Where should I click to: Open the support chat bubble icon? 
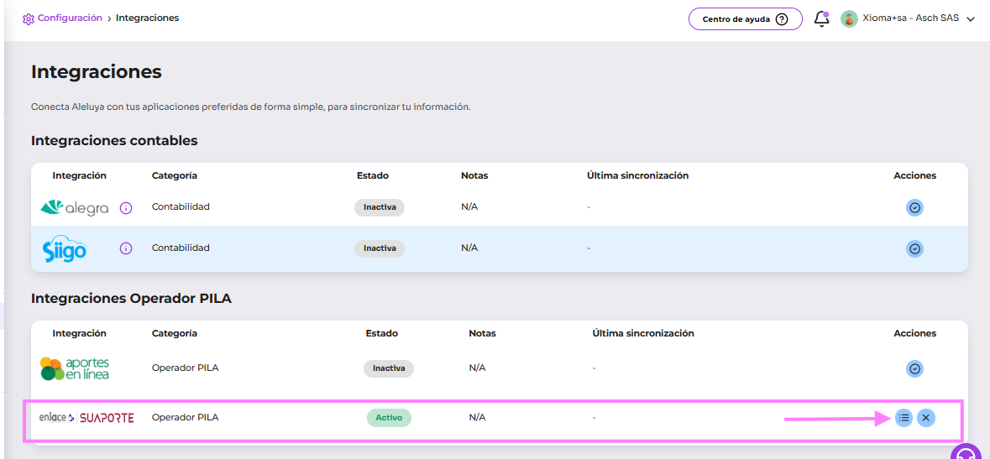tap(966, 453)
